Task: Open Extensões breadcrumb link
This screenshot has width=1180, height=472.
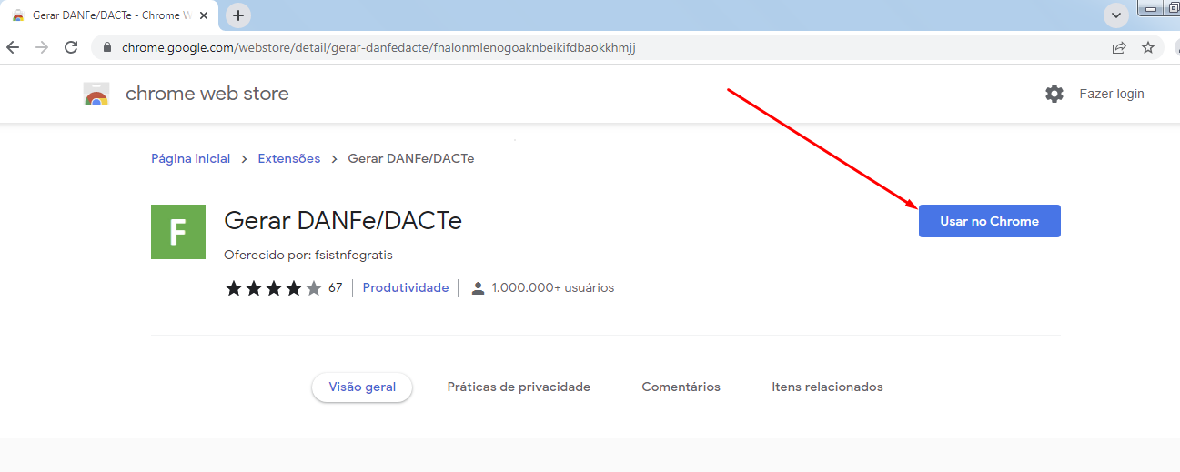Action: (x=289, y=158)
